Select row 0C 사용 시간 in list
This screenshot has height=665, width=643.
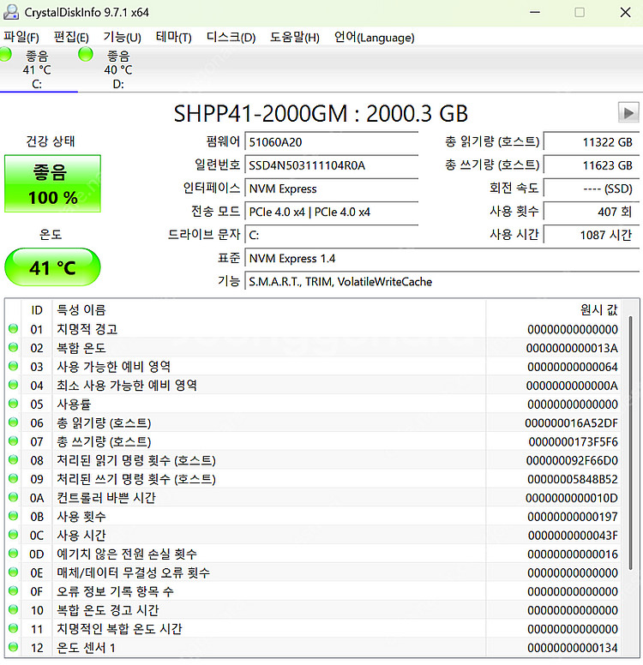coord(313,536)
